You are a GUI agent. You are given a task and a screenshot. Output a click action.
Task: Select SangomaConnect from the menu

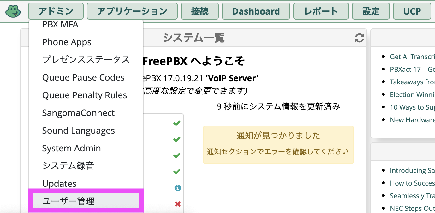pos(86,113)
